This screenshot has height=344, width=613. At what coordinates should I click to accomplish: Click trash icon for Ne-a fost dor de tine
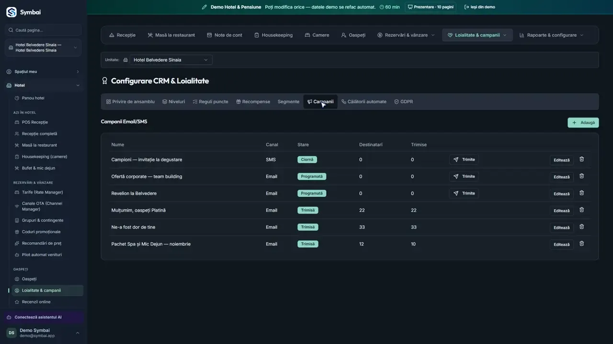pos(581,227)
